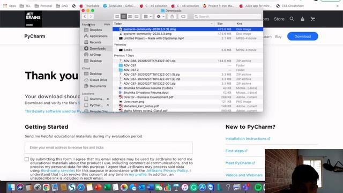Viewport: 343px width, 193px height.
Task: Open the JetBrains Privacy Policy link
Action: (167, 170)
